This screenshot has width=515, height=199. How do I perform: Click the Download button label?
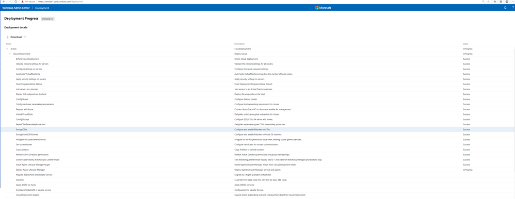pyautogui.click(x=17, y=37)
